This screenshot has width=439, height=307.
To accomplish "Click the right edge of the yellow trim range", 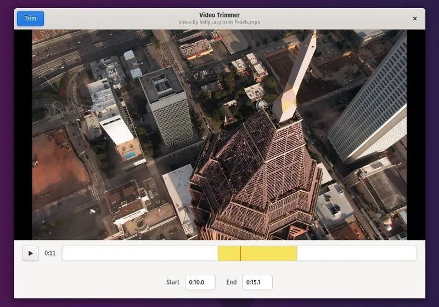I will [x=296, y=253].
